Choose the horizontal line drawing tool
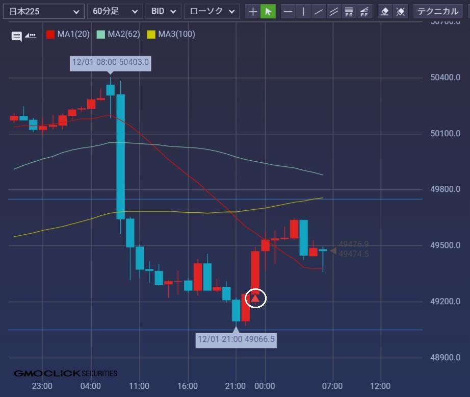This screenshot has width=470, height=397. pyautogui.click(x=288, y=11)
